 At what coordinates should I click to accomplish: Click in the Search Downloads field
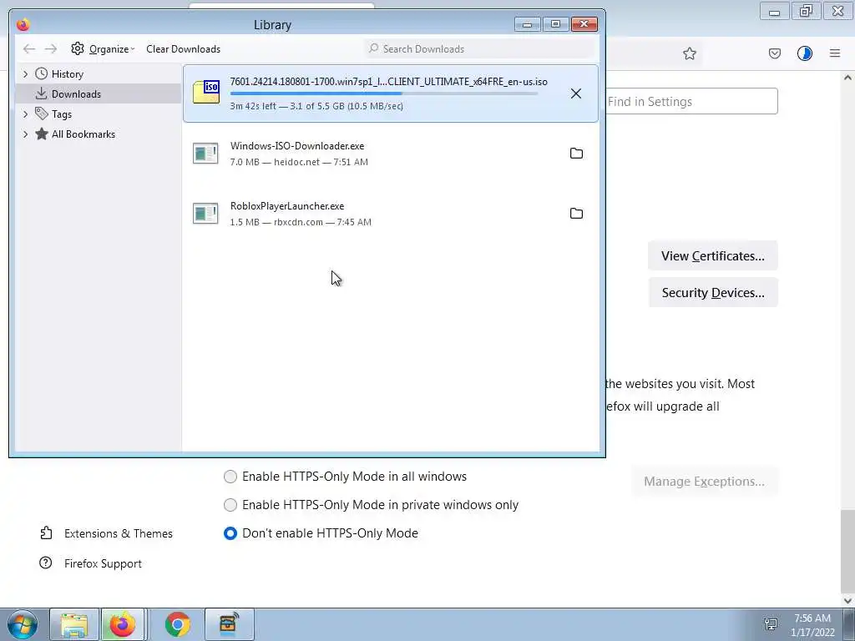point(480,49)
